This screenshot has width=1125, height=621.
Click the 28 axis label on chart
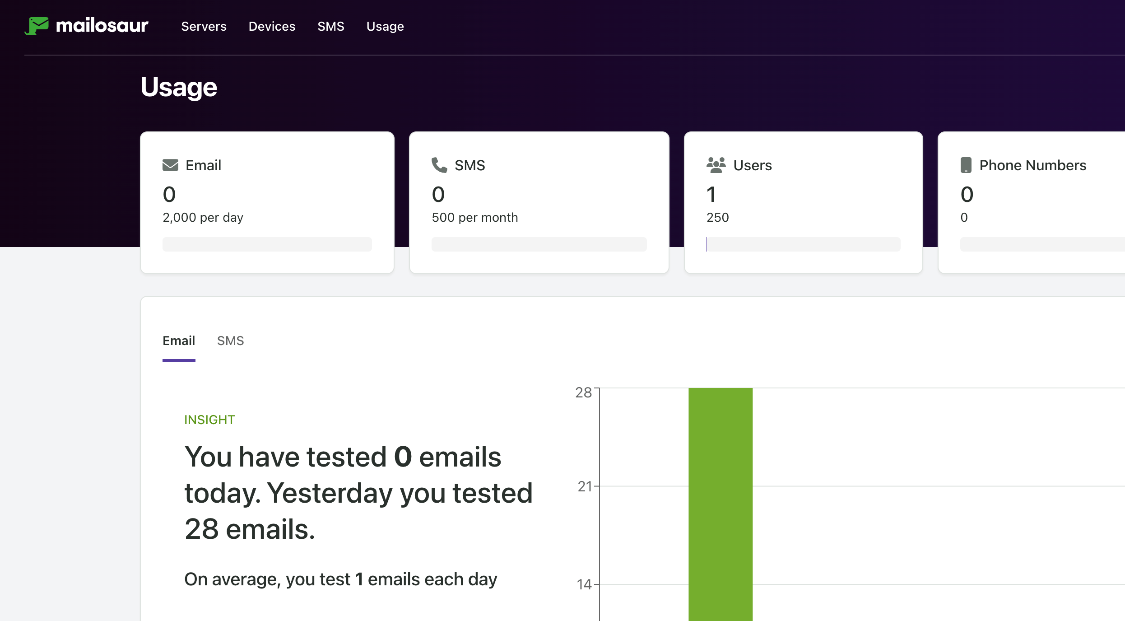tap(583, 392)
